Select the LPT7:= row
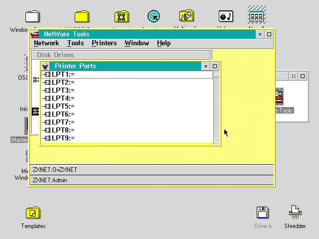This screenshot has width=319, height=239. 127,122
